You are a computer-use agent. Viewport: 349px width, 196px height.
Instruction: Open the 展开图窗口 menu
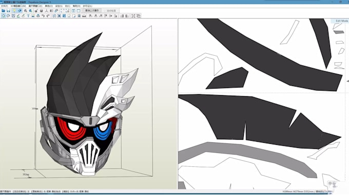(x=35, y=6)
